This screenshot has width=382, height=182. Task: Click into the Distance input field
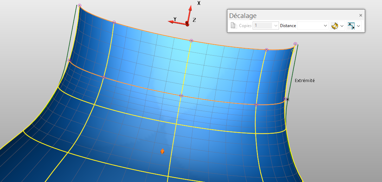[309, 26]
